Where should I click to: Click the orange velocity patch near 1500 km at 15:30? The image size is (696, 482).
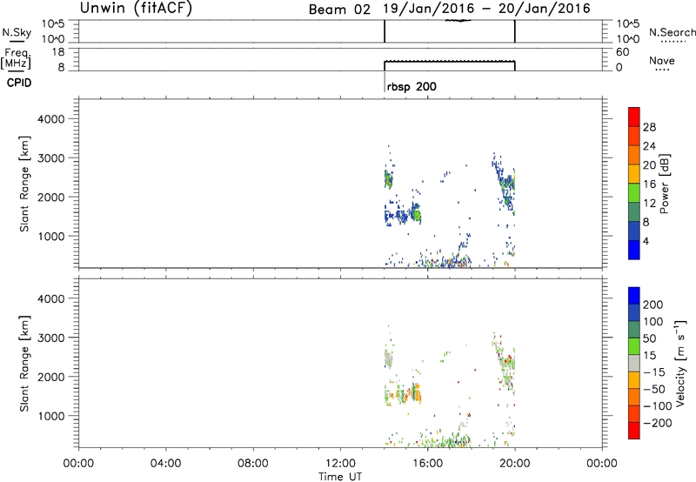pos(417,393)
